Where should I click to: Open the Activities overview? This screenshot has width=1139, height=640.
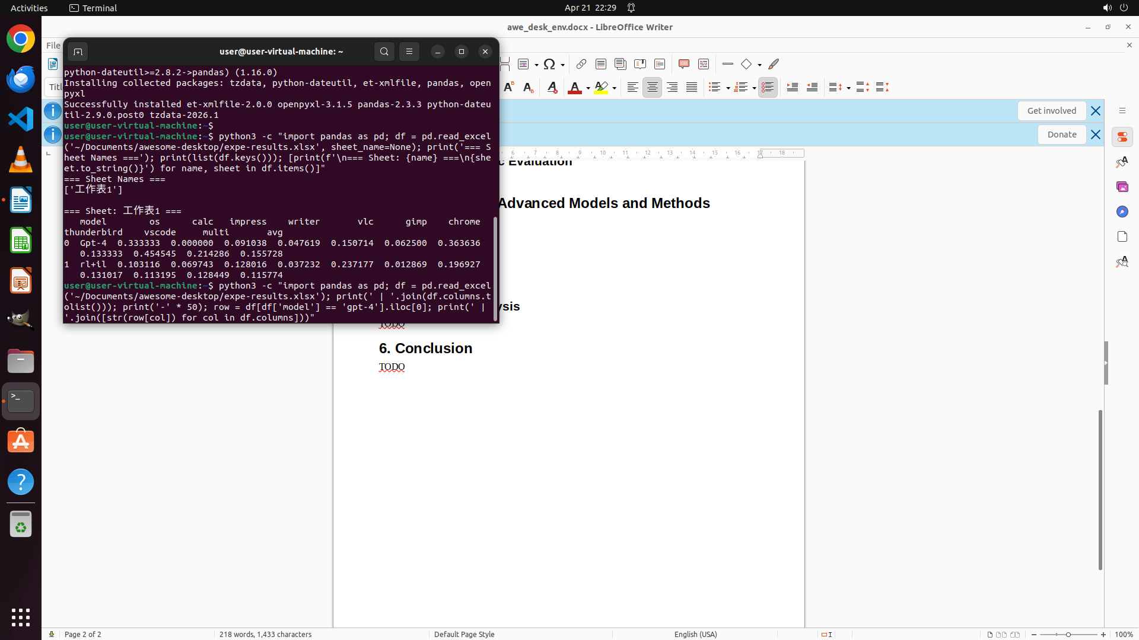click(x=29, y=8)
